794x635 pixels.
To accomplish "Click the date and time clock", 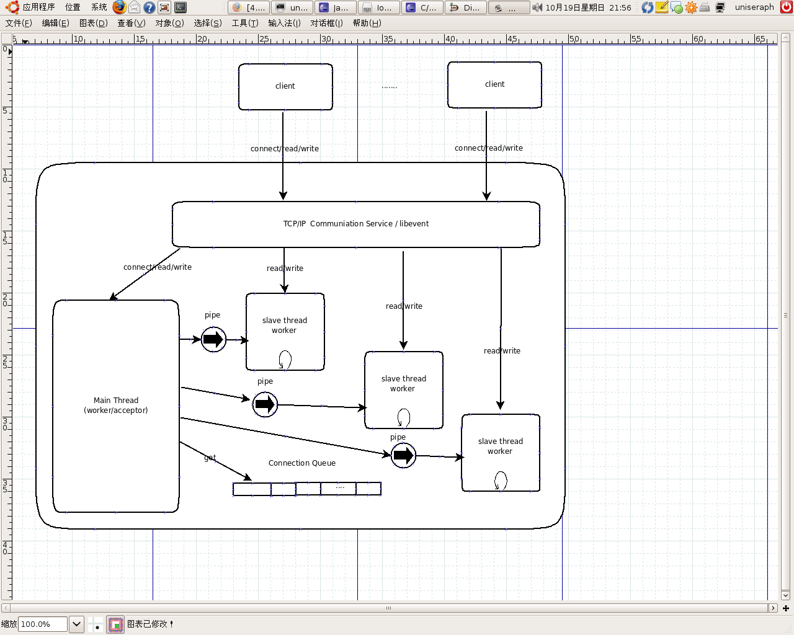I will (x=587, y=7).
